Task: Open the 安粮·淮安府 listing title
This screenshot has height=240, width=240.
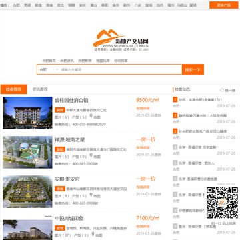Action: click(x=67, y=179)
